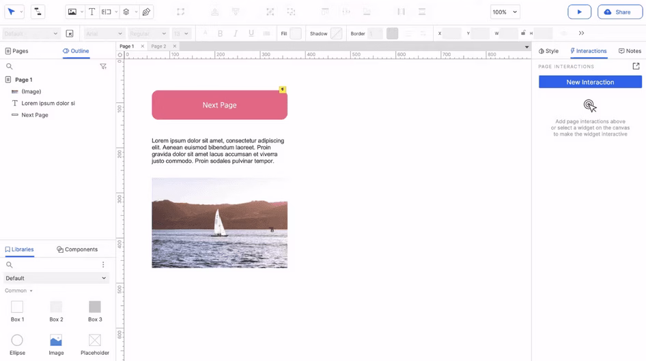Image resolution: width=646 pixels, height=361 pixels.
Task: Click the ungroup widgets icon
Action: 292,12
